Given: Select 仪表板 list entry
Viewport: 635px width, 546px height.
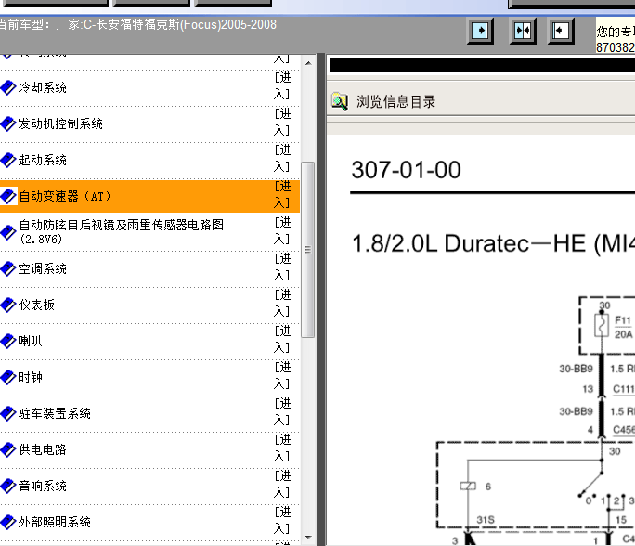Looking at the screenshot, I should (x=36, y=305).
